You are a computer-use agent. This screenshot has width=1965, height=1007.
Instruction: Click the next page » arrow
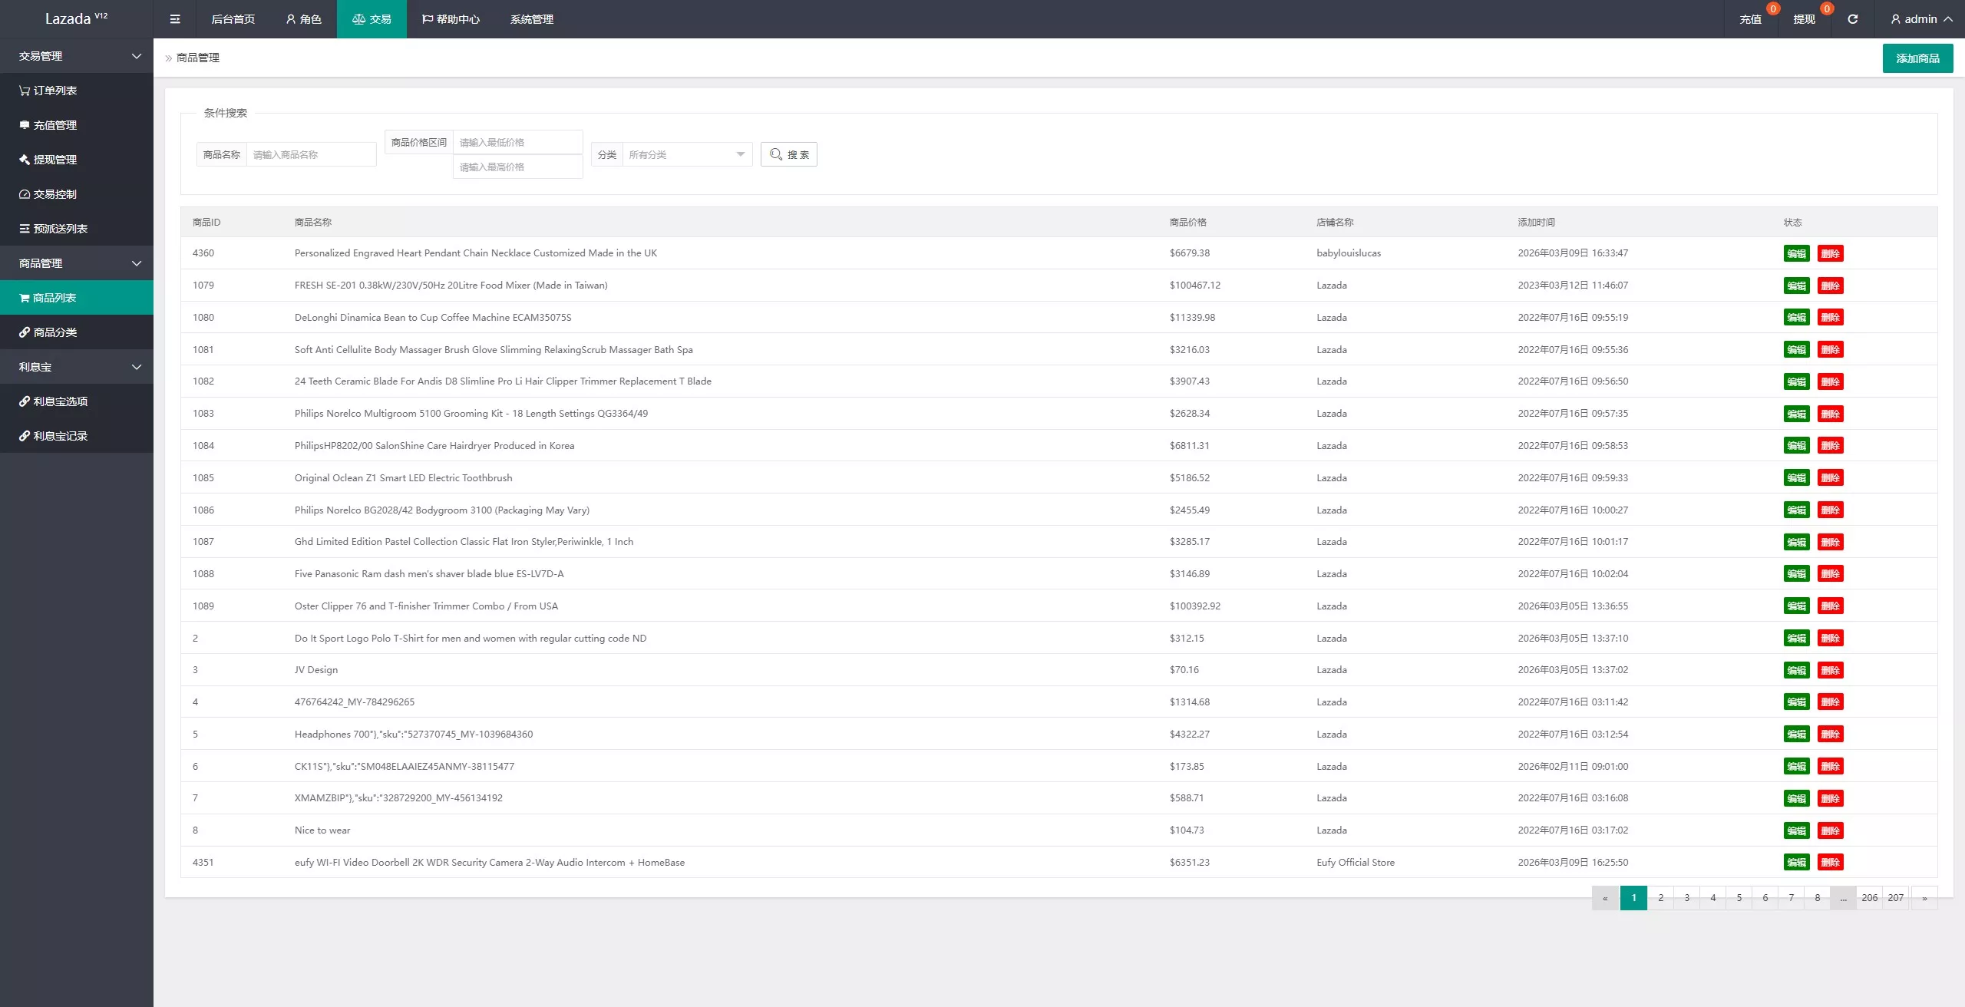pyautogui.click(x=1924, y=898)
